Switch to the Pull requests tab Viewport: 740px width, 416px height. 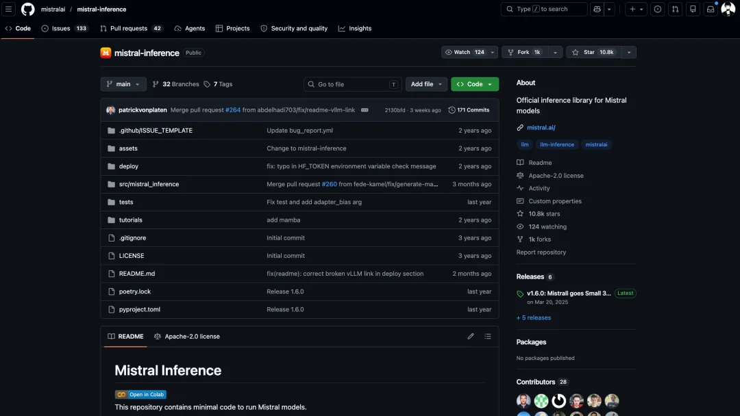131,28
